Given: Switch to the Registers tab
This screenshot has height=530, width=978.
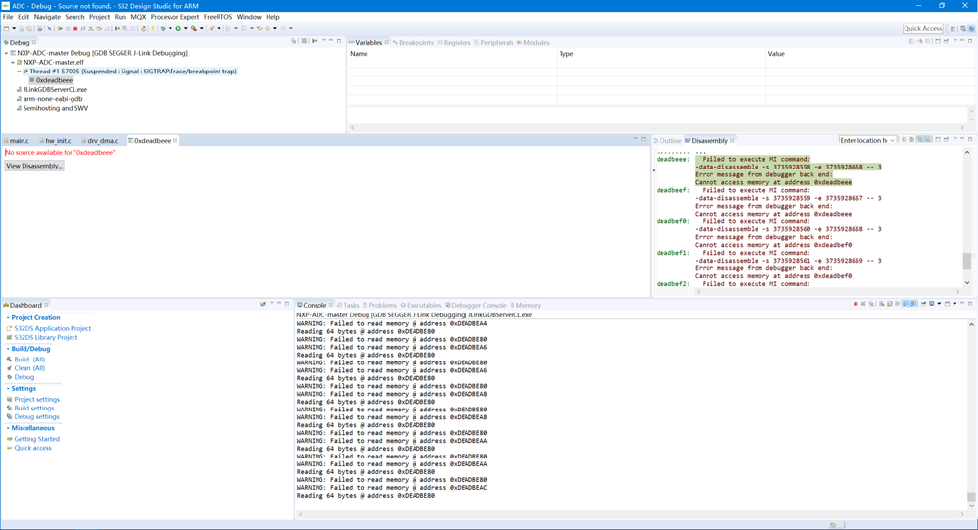Looking at the screenshot, I should tap(454, 43).
